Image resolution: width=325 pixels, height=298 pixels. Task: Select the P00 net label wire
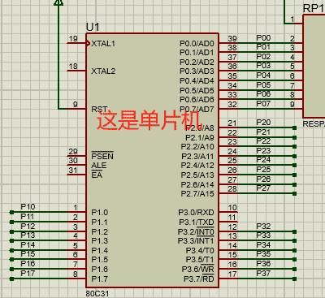[261, 43]
